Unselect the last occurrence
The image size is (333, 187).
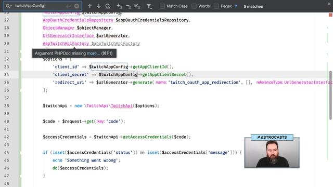[x=129, y=6]
